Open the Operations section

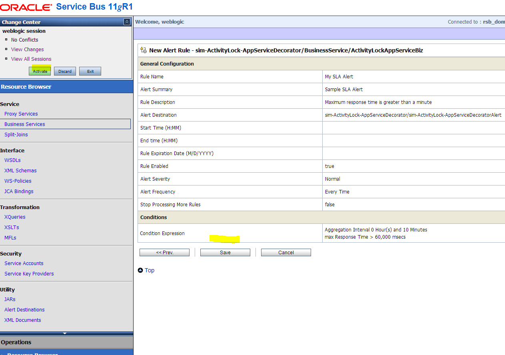pos(66,342)
